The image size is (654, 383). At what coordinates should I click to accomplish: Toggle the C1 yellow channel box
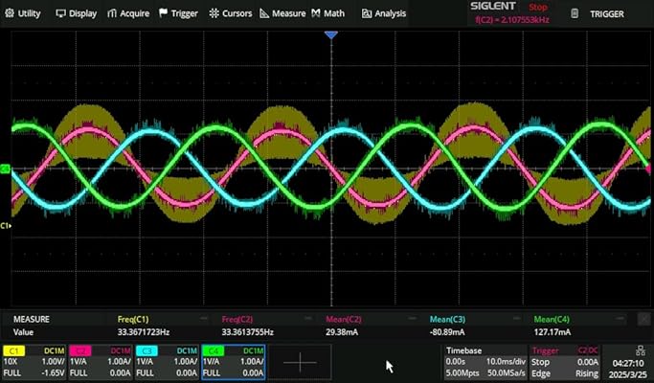pos(34,360)
